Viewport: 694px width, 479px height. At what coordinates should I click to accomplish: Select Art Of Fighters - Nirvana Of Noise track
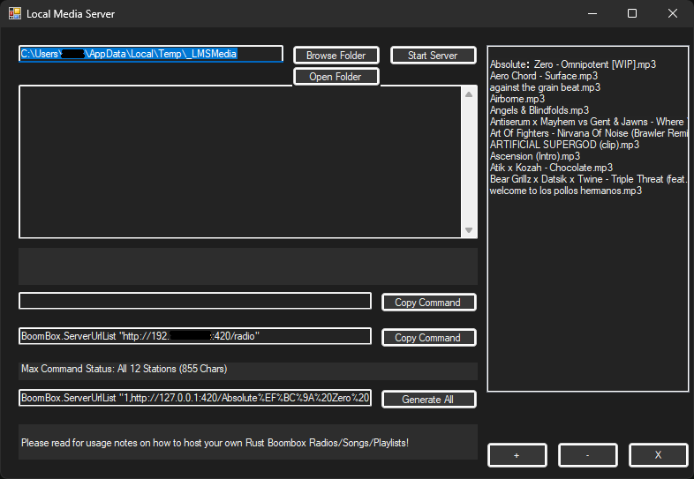click(x=588, y=133)
